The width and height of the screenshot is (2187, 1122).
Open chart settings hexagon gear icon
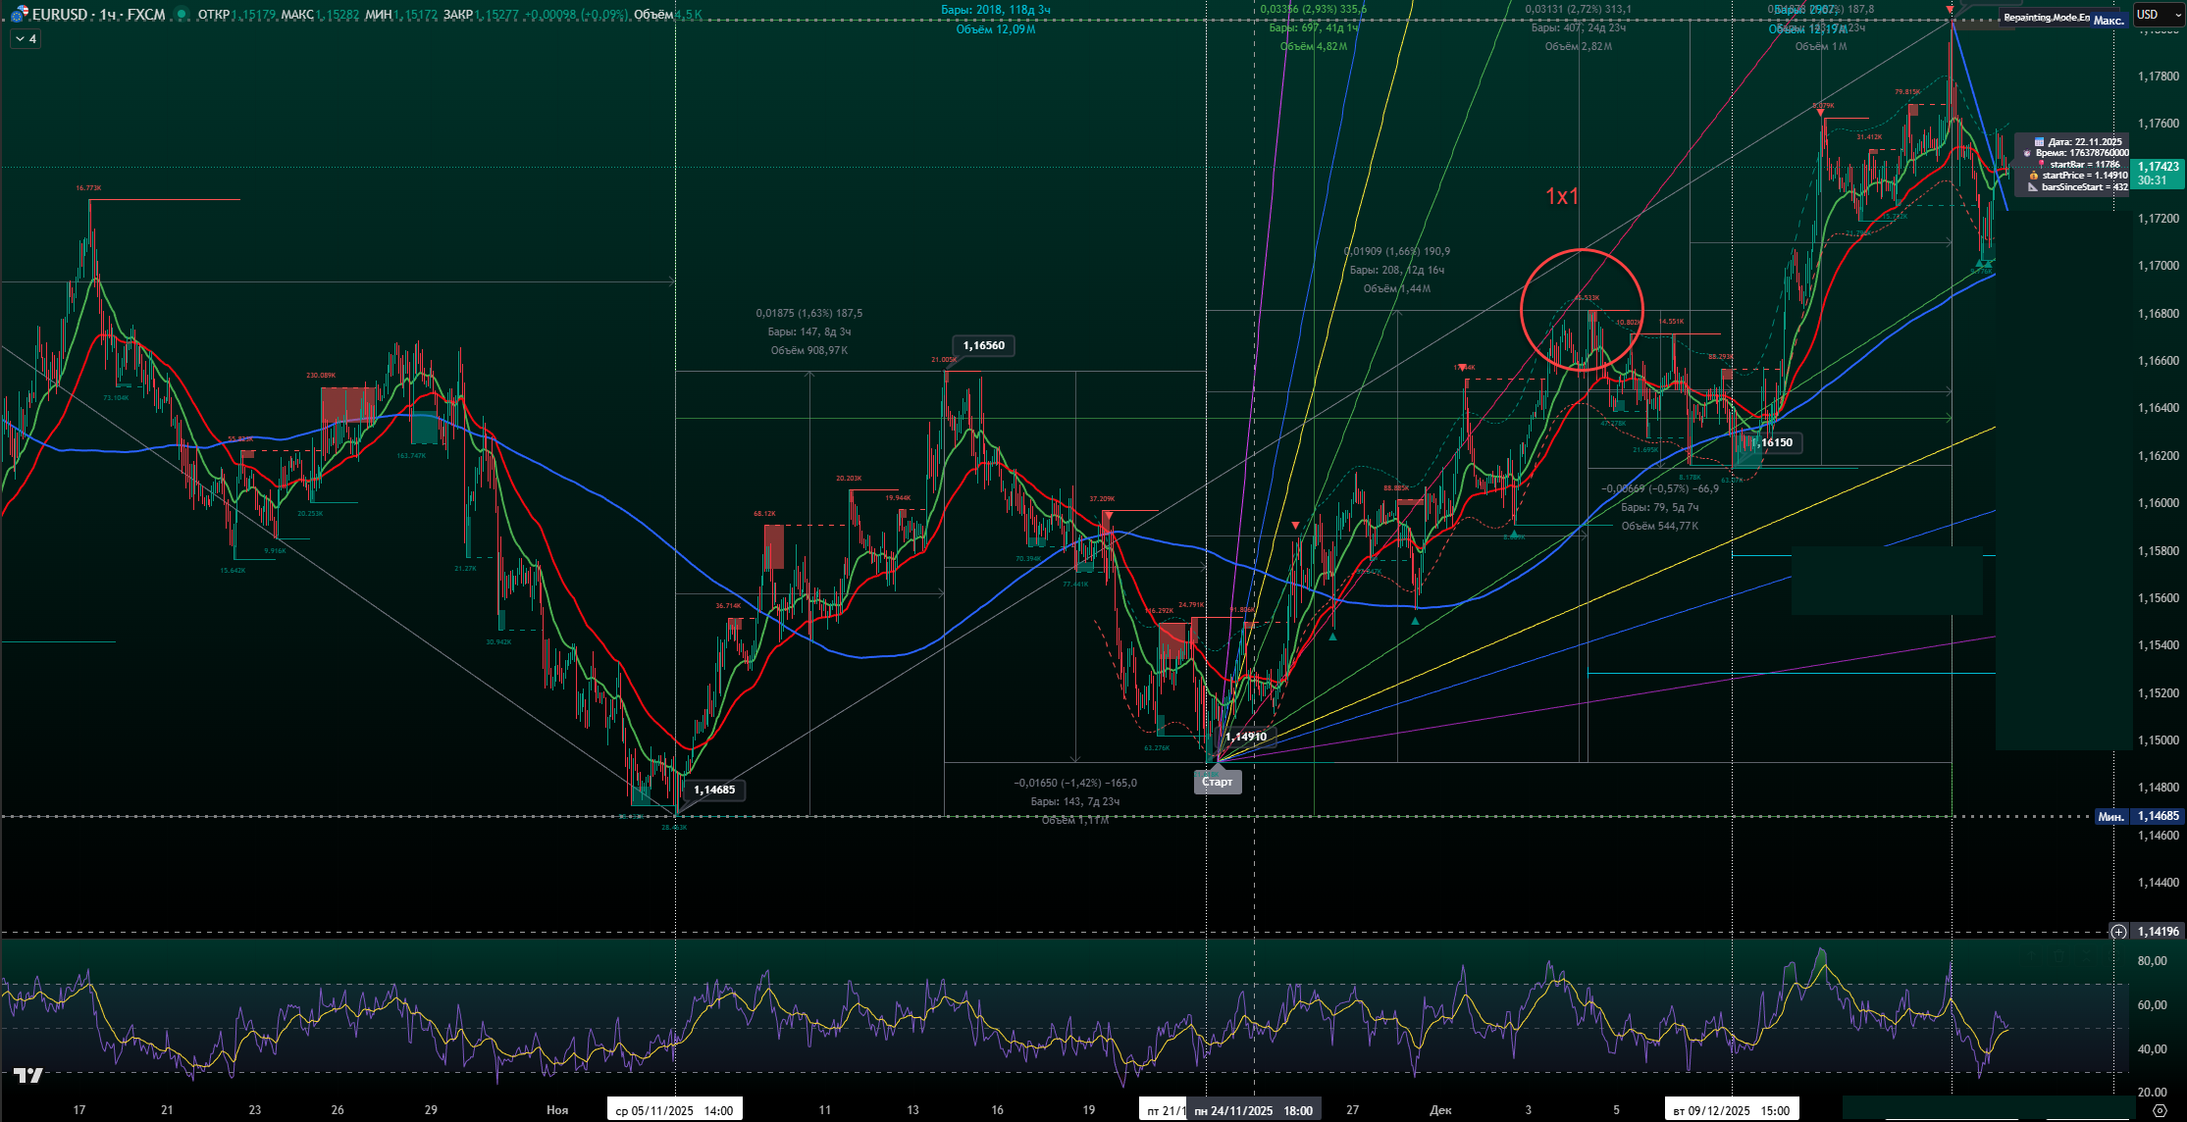point(2159,1110)
